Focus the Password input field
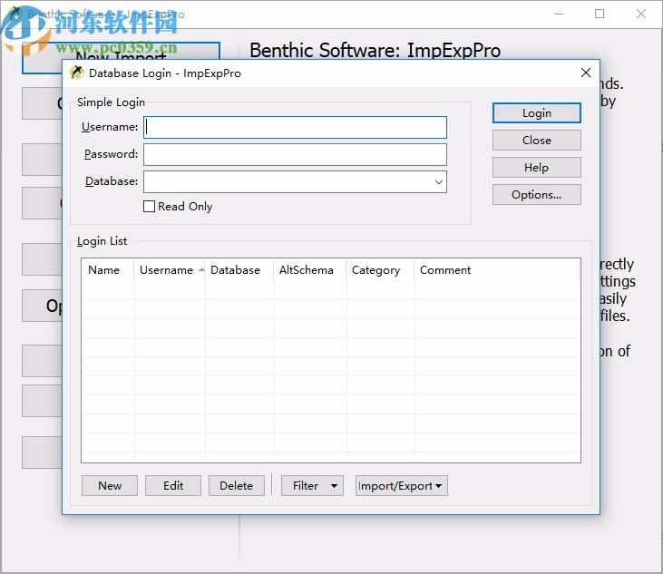Image resolution: width=663 pixels, height=574 pixels. [x=295, y=154]
